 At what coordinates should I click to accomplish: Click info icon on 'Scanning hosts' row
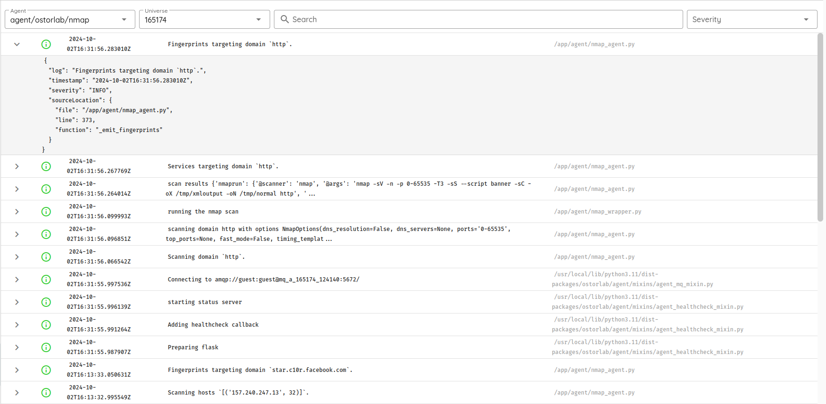coord(46,393)
